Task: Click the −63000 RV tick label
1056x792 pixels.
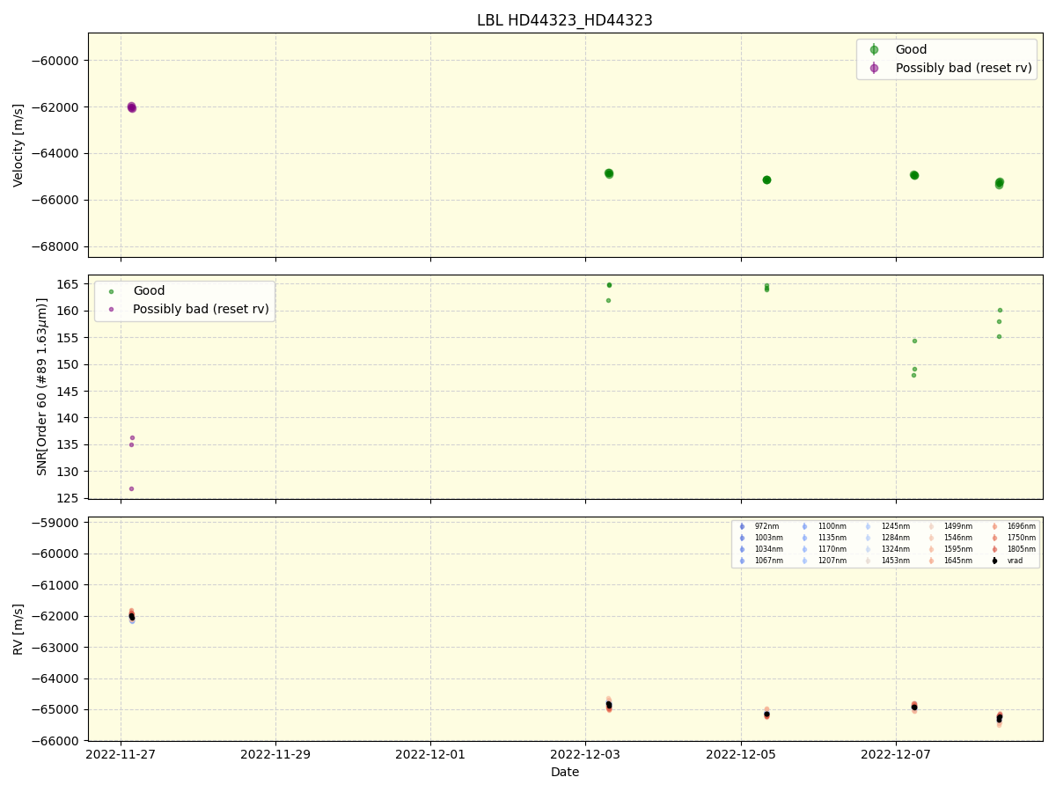Action: [x=55, y=648]
